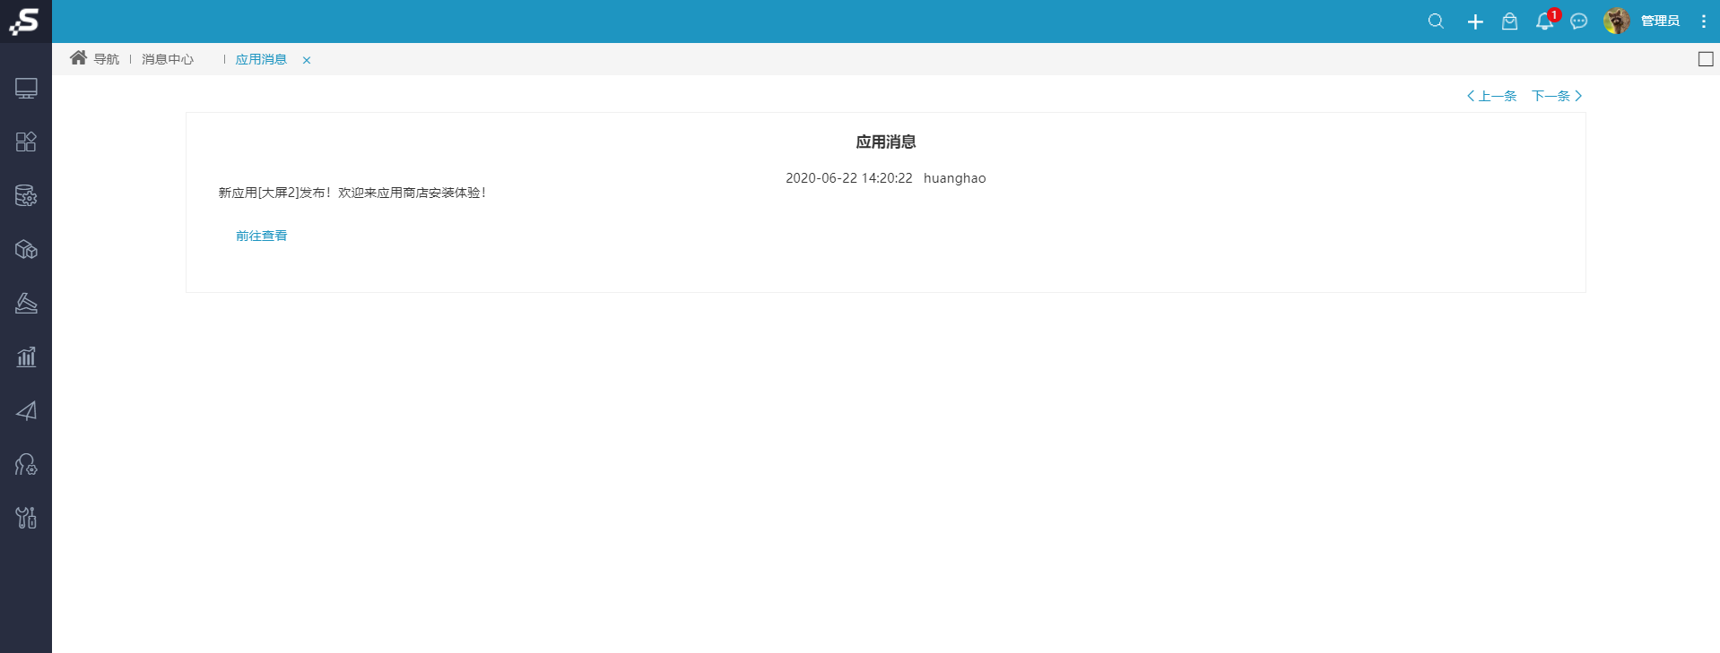Click the timestamp 2020-06-22 14:20:22
Viewport: 1720px width, 653px height.
coord(849,178)
